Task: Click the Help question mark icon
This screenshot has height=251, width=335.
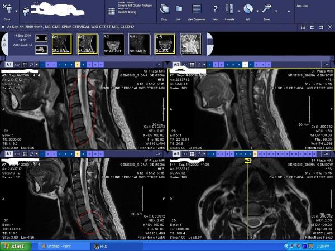Action: [x=216, y=9]
